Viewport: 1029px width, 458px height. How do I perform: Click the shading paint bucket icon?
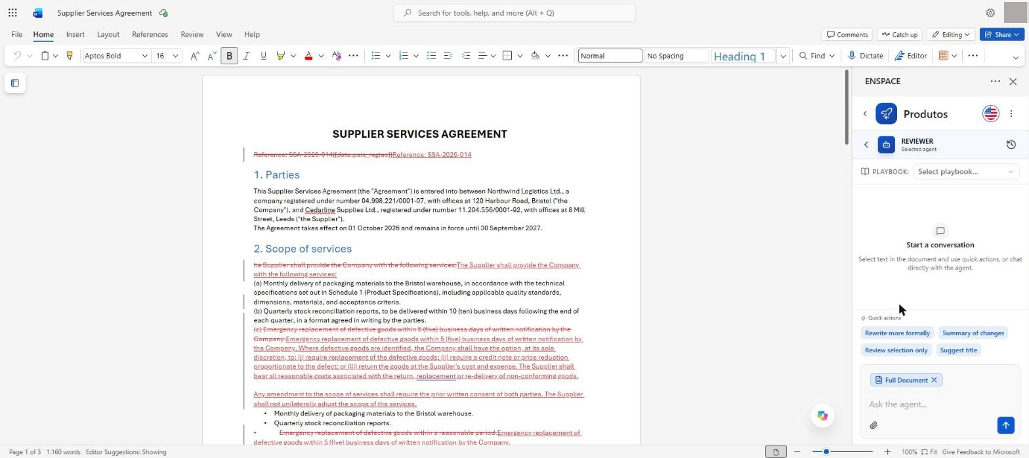(535, 56)
